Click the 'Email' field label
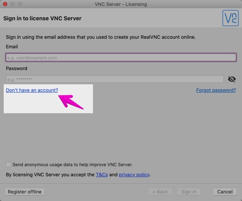Viewport: 242px width, 201px height. (12, 46)
